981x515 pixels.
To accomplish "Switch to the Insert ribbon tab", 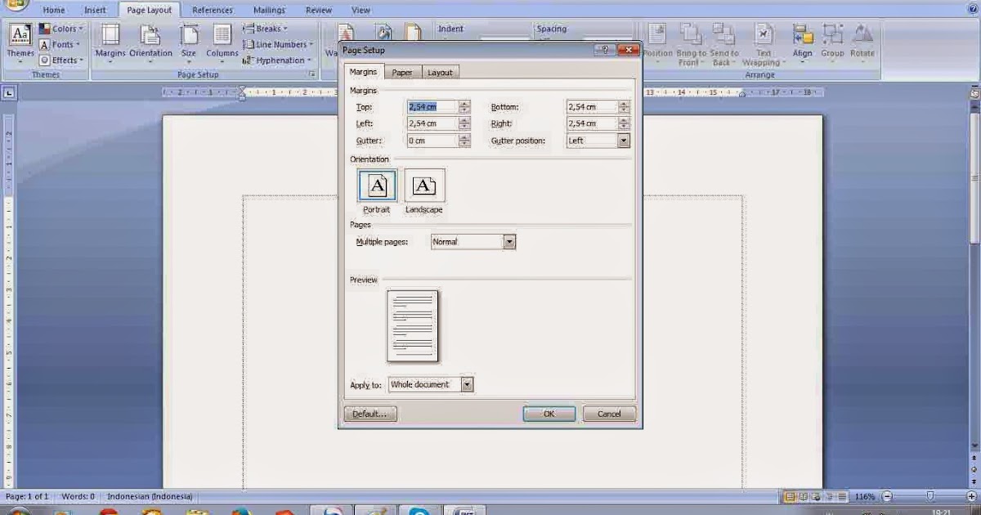I will tap(95, 11).
